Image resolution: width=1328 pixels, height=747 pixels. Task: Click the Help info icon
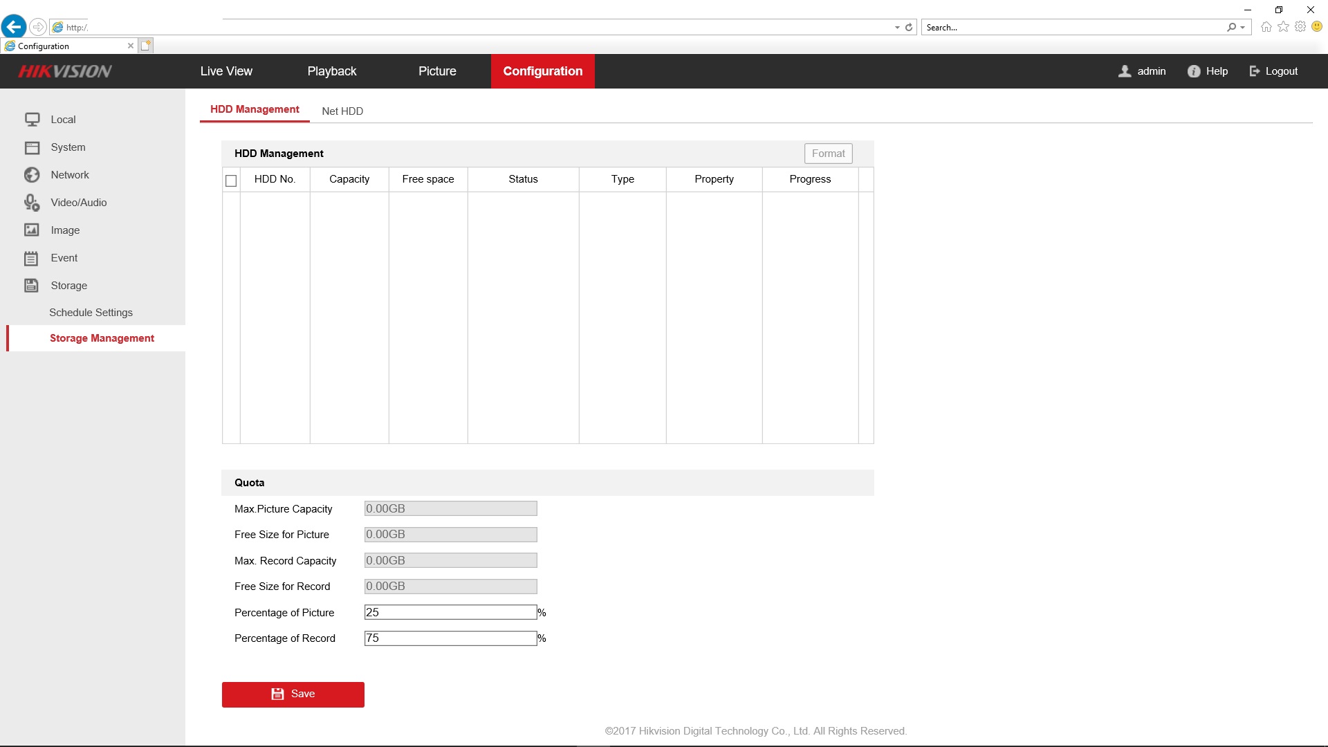click(x=1194, y=71)
